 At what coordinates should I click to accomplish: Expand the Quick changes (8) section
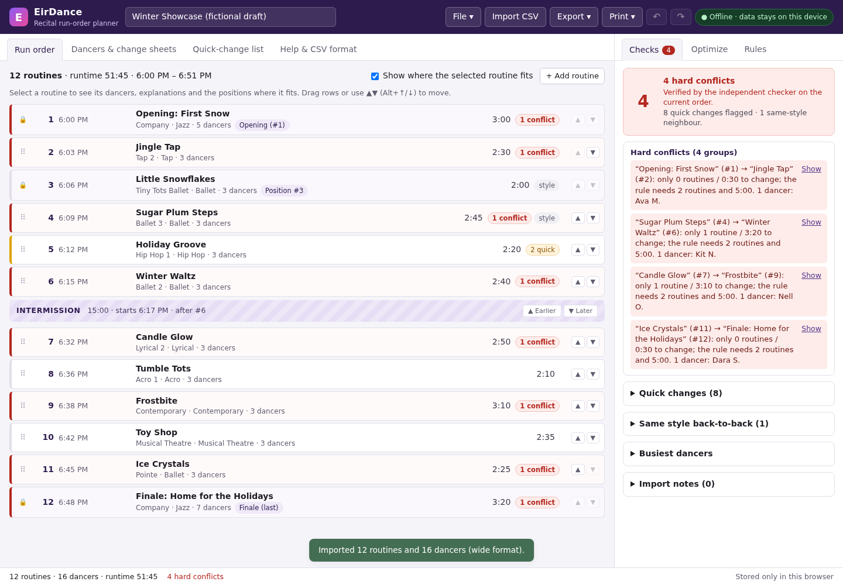[729, 394]
